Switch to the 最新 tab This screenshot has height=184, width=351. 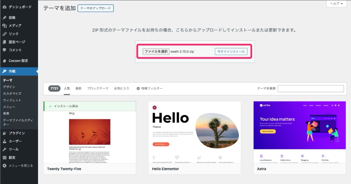coord(78,88)
